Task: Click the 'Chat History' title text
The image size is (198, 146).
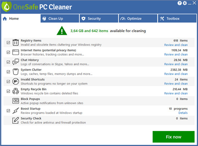Action: pyautogui.click(x=30, y=60)
